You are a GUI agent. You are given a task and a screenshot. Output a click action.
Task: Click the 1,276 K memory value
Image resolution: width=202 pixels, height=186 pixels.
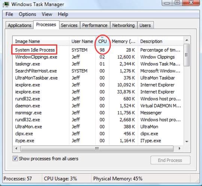127,71
